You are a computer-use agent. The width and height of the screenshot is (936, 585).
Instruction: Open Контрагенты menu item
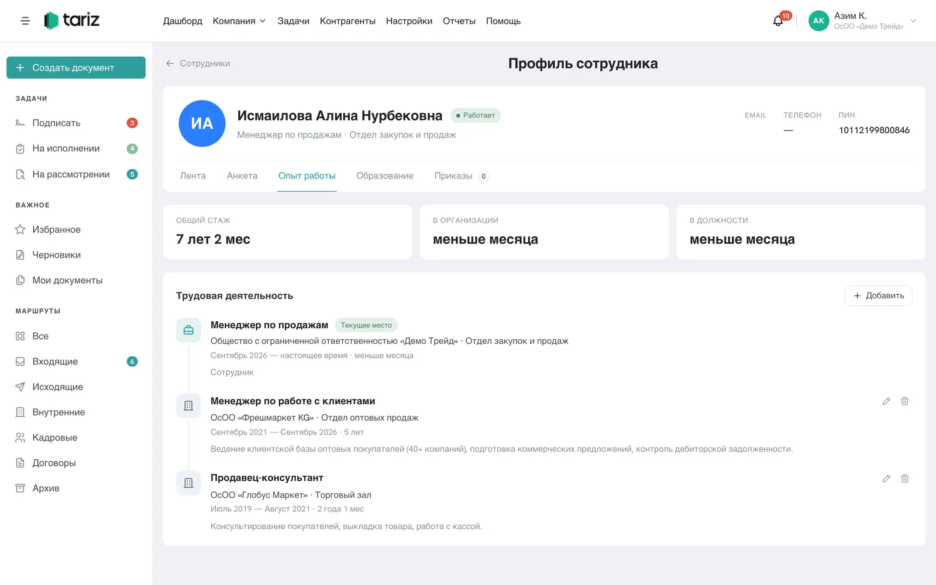(x=347, y=21)
